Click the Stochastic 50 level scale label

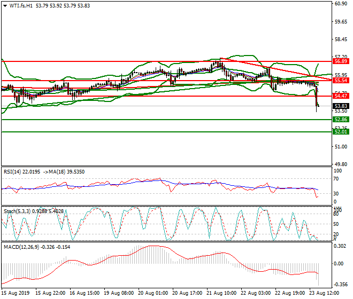click(x=336, y=224)
